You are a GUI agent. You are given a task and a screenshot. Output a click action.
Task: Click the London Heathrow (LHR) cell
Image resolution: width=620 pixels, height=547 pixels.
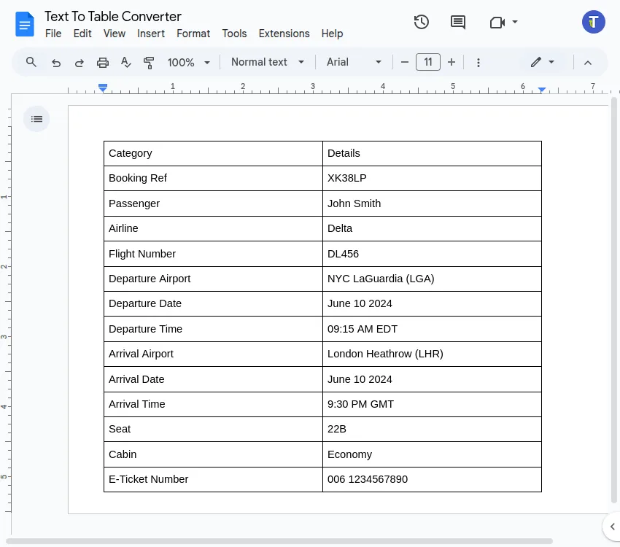432,354
